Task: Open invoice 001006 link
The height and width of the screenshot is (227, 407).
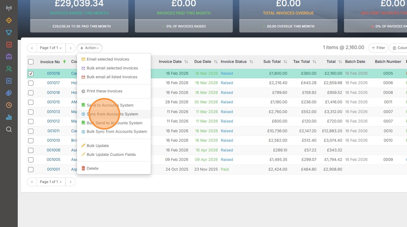Action: (x=54, y=150)
